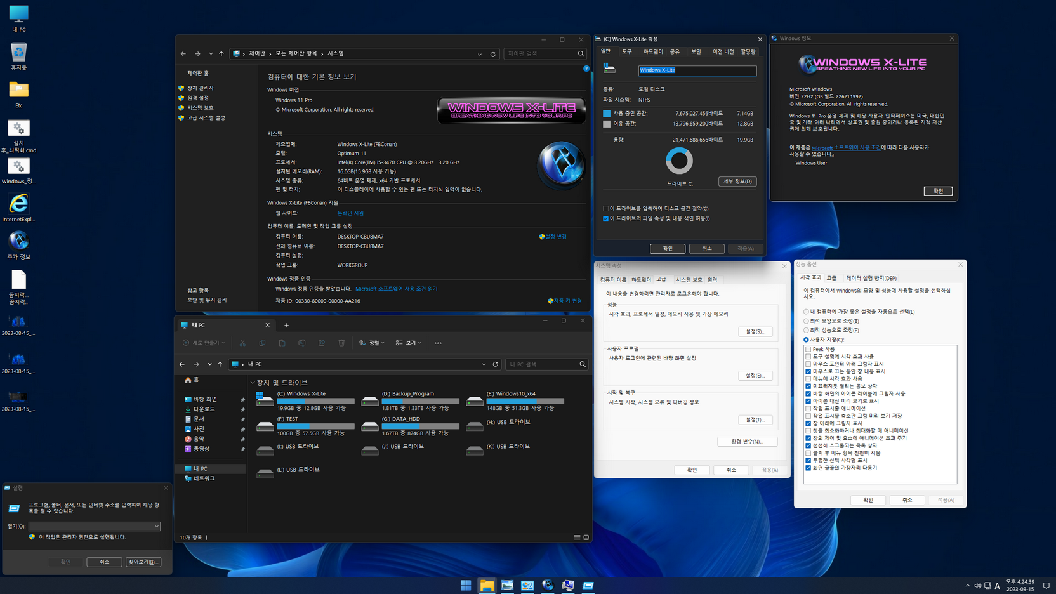Switch to 보안 tab in drive properties

[696, 52]
